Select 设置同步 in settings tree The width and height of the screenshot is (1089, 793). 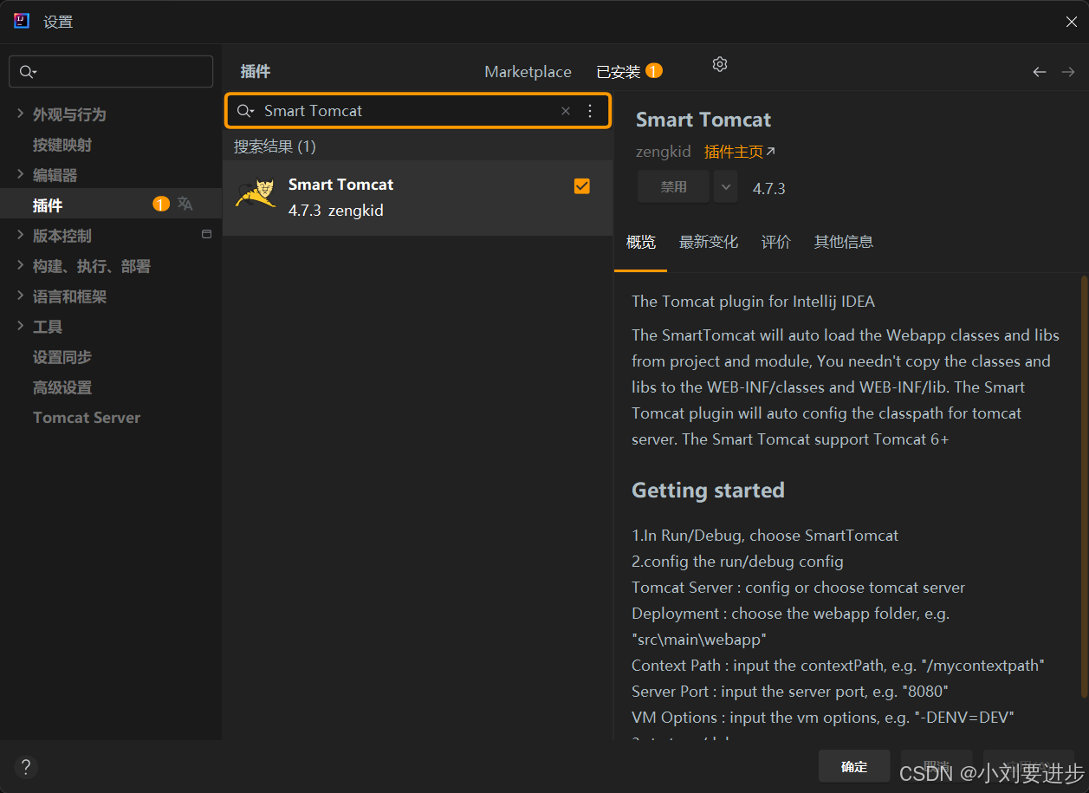point(62,357)
